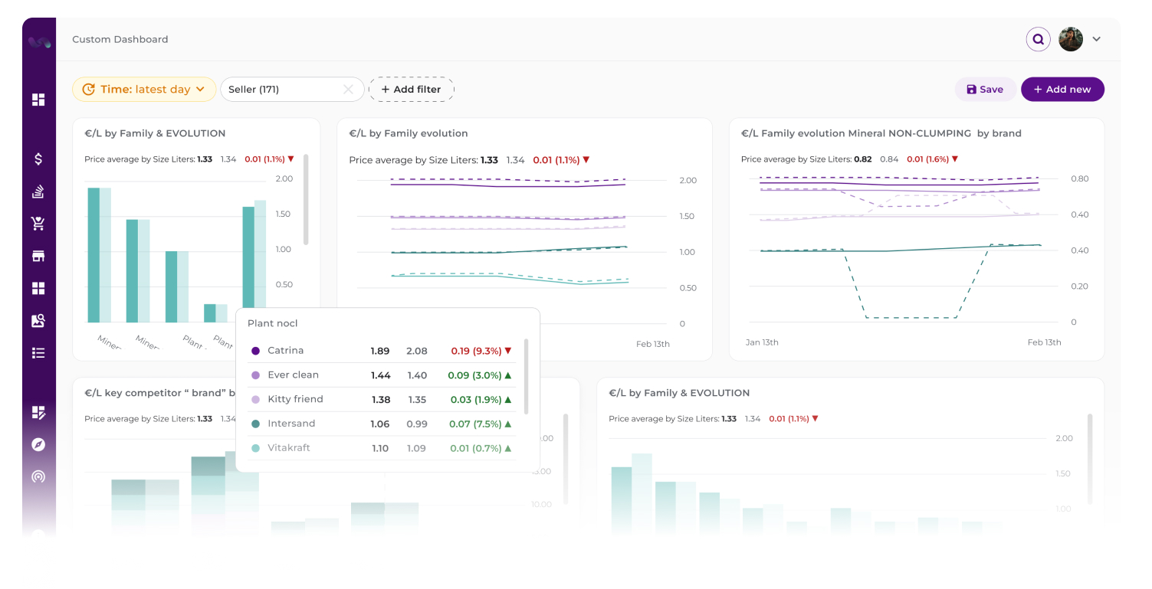Screen dimensions: 1152x589
Task: Click Ever clean's purple color dot
Action: (x=255, y=375)
